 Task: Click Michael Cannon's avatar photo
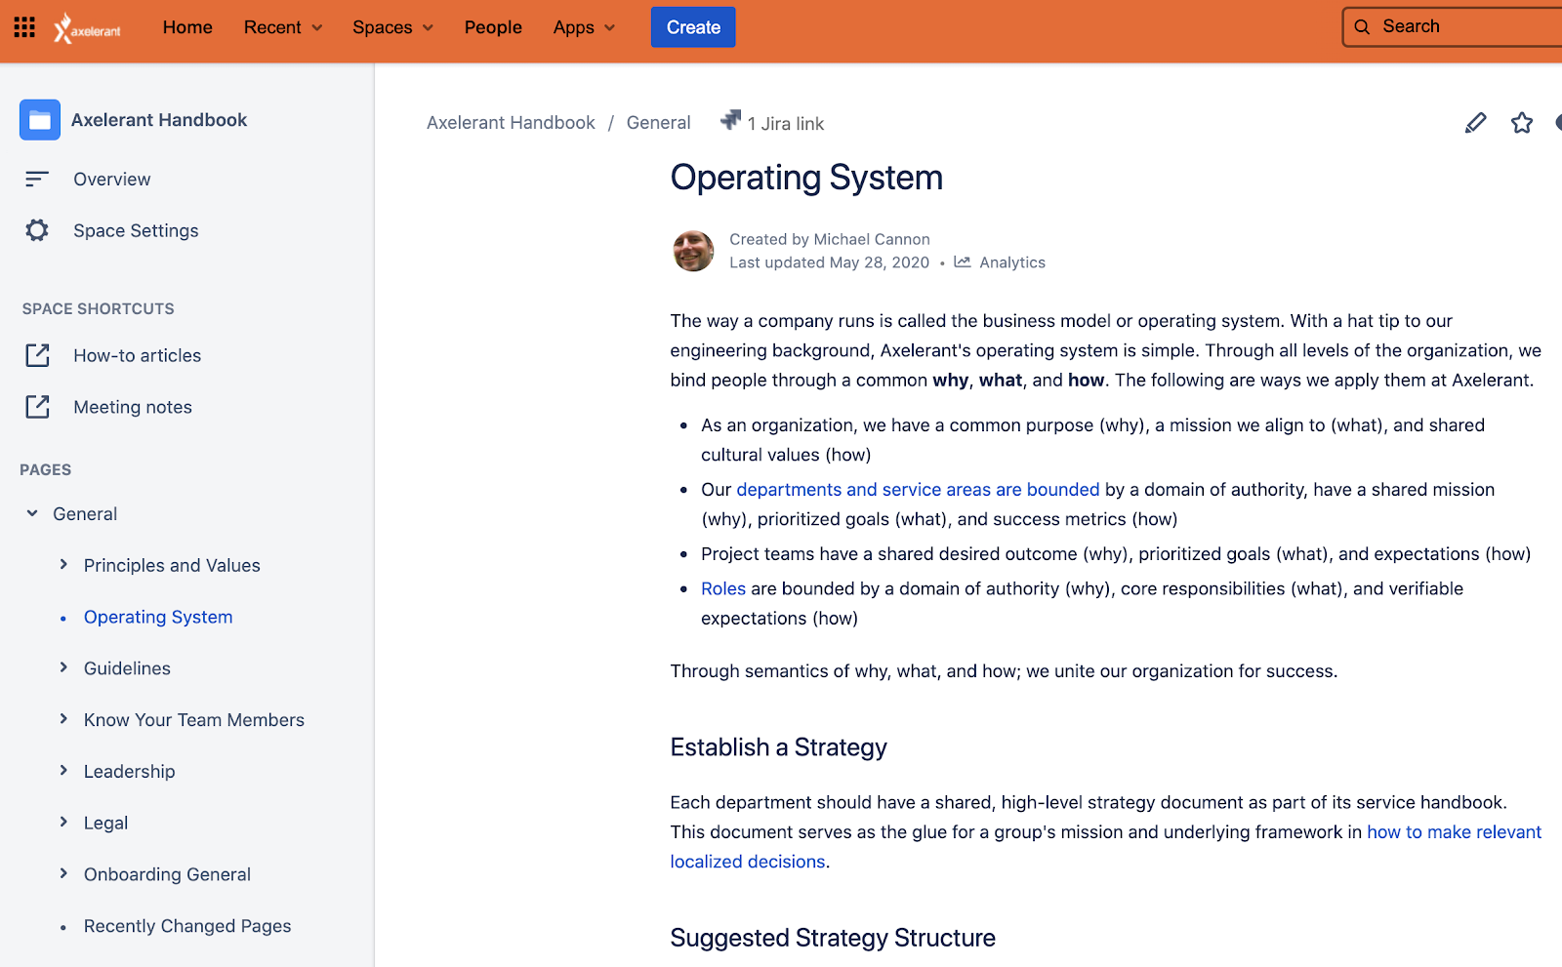tap(693, 251)
